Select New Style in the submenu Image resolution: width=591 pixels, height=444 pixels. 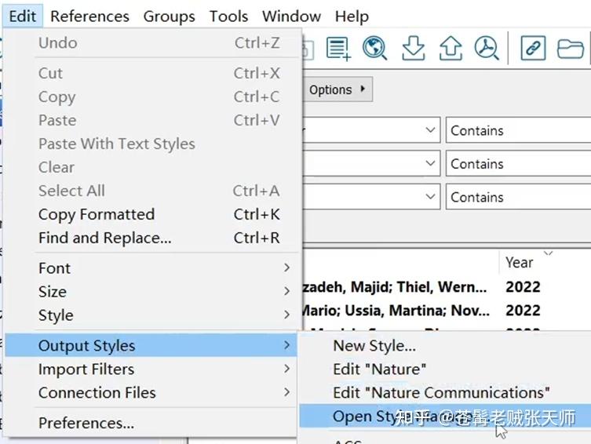point(374,346)
